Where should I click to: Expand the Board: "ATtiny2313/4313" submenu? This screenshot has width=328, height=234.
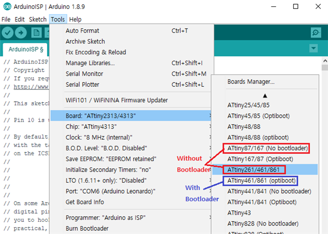(131, 116)
